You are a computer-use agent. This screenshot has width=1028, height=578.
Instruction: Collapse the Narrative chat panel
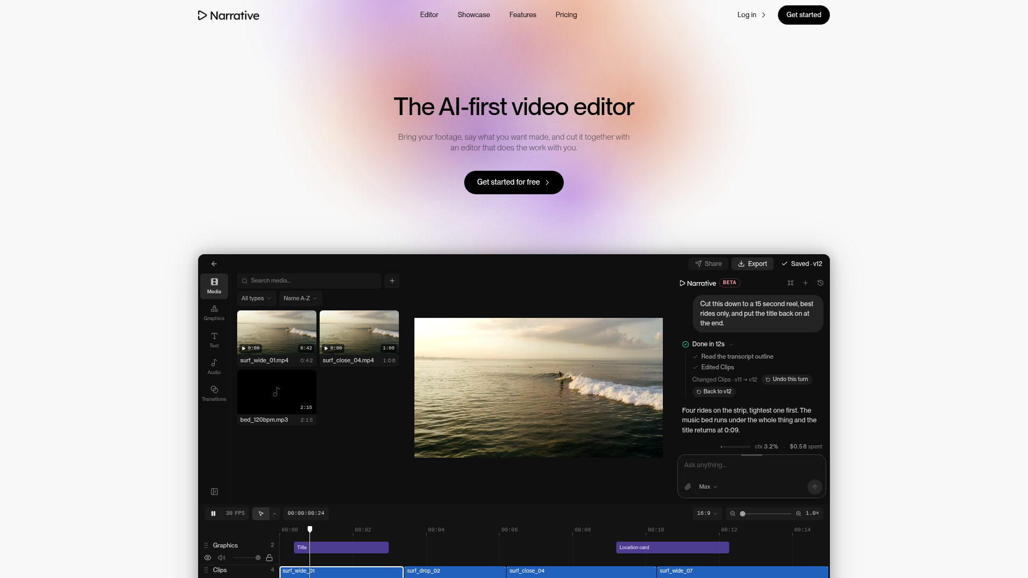coord(790,283)
